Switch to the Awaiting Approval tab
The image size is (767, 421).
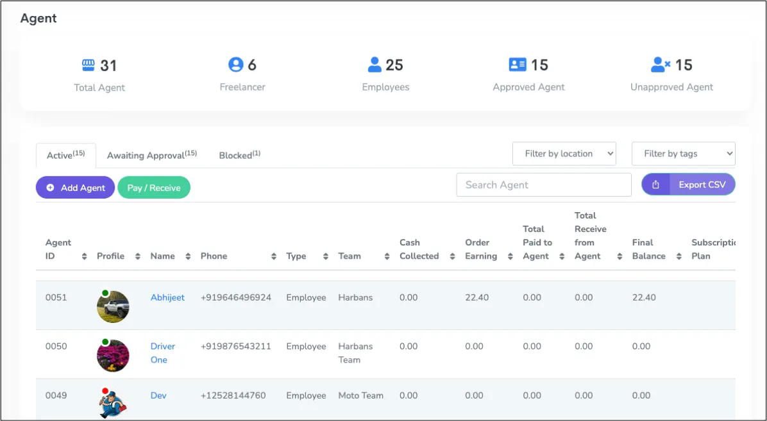151,155
